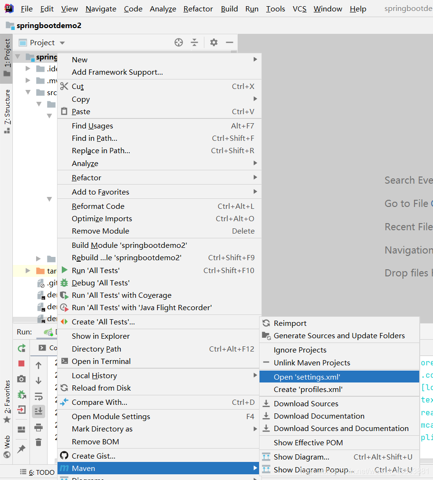Open the Navigate menu in menu bar
The image size is (433, 480).
pos(101,9)
